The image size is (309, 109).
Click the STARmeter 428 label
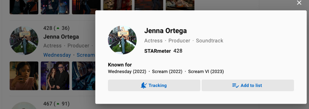click(163, 51)
